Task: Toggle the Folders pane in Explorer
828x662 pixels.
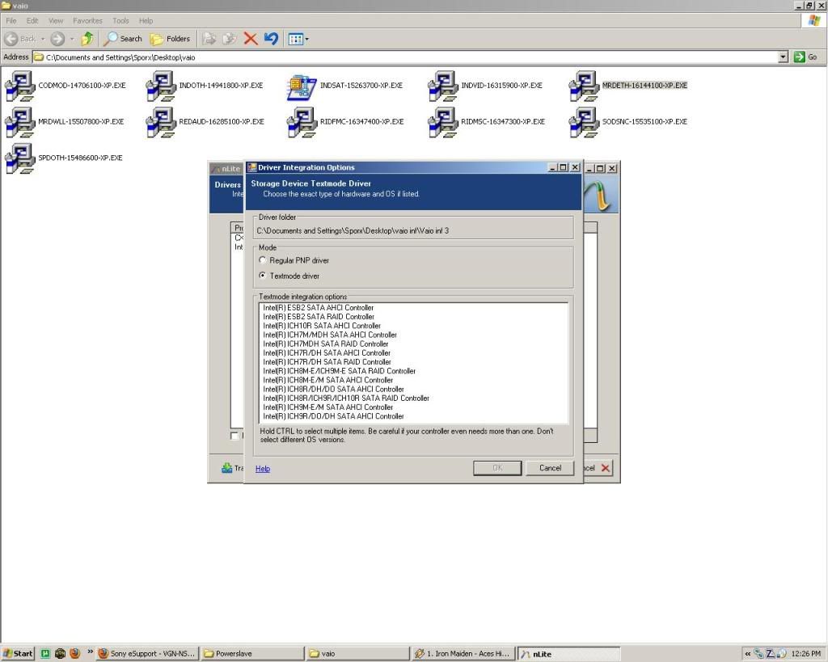Action: [x=170, y=39]
